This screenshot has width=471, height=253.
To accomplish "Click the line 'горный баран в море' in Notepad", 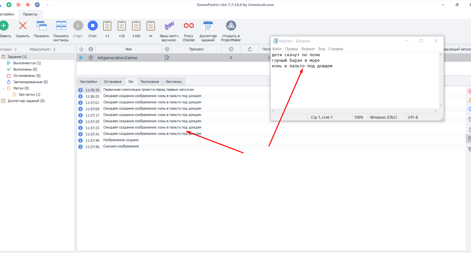I will tap(296, 60).
